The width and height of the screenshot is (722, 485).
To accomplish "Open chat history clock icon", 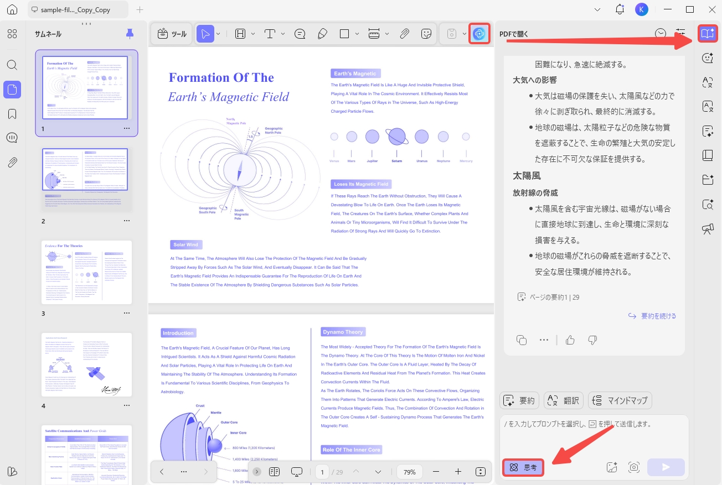I will 661,34.
